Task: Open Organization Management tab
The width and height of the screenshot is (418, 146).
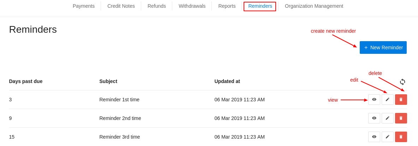Action: coord(314,6)
